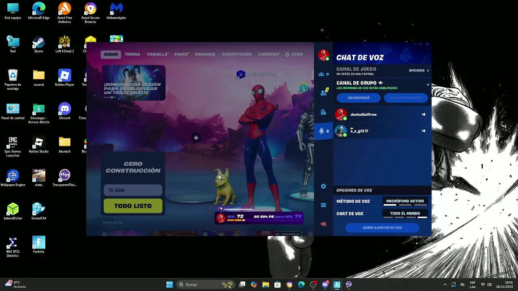Select the Cero Construcción mode tile
The image size is (518, 291).
coord(133,167)
